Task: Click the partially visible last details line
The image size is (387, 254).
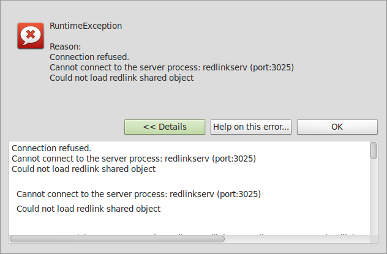Action: [184, 233]
